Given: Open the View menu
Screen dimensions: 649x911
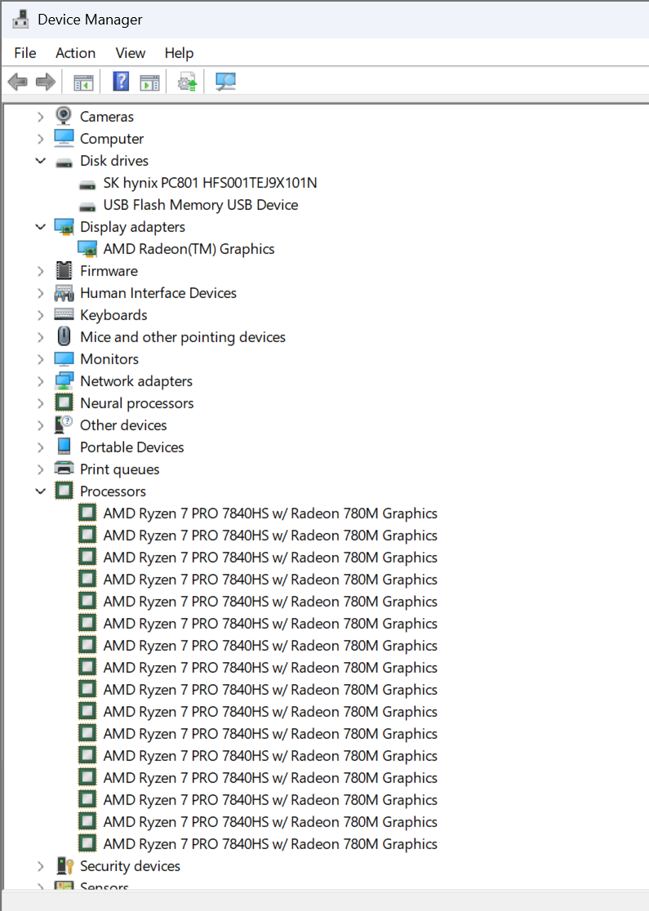Looking at the screenshot, I should coord(130,53).
